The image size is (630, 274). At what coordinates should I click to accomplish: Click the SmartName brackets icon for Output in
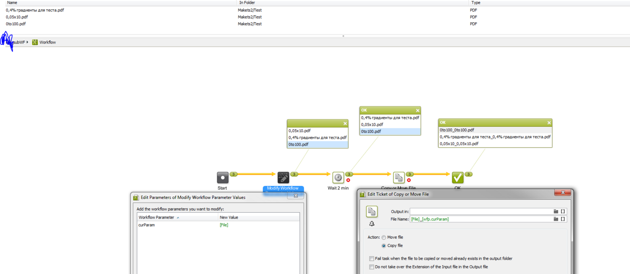coord(563,211)
